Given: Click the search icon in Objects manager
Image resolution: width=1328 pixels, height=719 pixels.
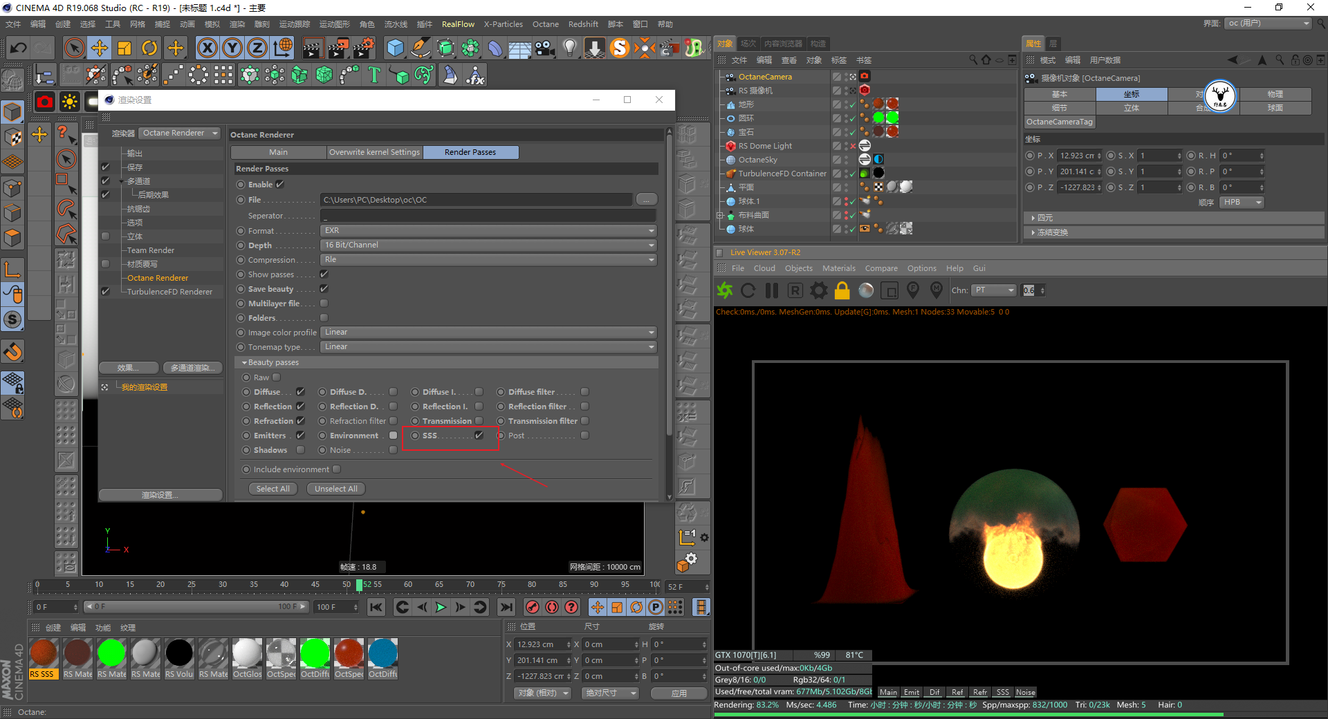Looking at the screenshot, I should 973,60.
